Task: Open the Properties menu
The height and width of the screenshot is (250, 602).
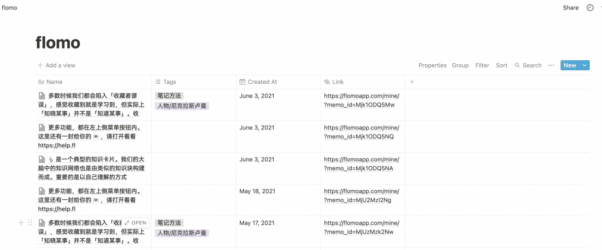Action: coord(433,65)
